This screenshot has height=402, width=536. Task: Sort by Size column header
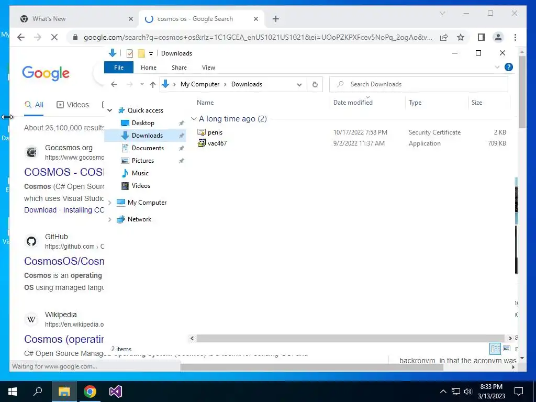click(477, 102)
